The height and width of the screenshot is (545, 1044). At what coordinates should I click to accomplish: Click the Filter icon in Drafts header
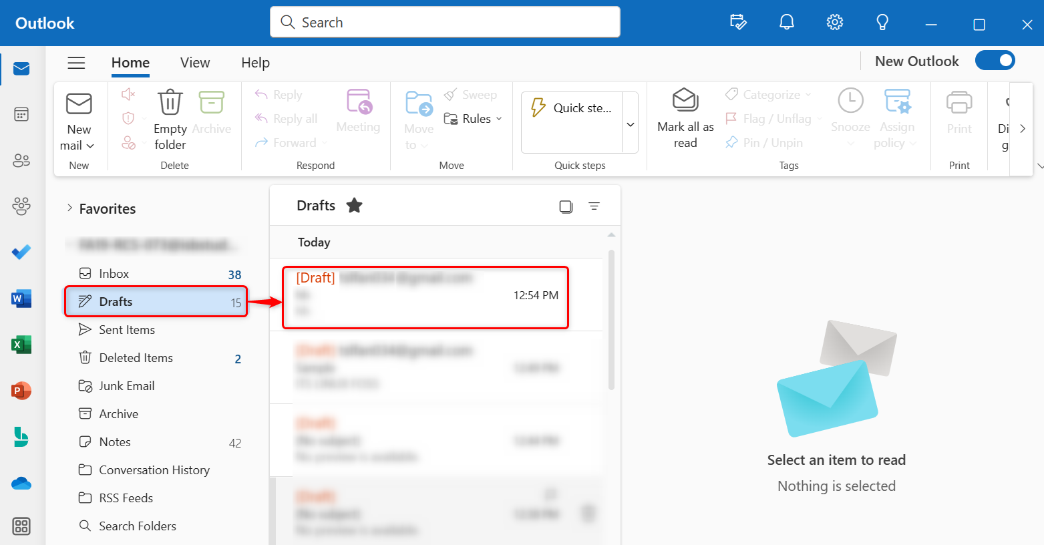(x=594, y=206)
